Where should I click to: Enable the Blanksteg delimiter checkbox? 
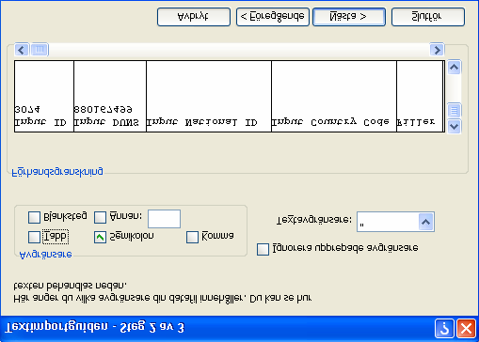pyautogui.click(x=34, y=217)
